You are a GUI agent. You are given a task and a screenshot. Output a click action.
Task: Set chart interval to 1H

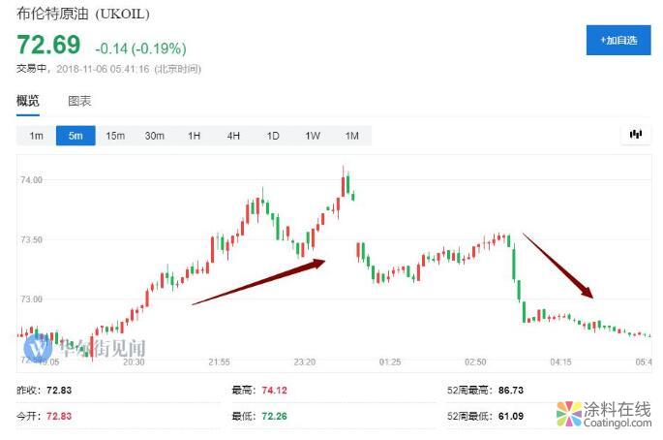click(x=194, y=136)
